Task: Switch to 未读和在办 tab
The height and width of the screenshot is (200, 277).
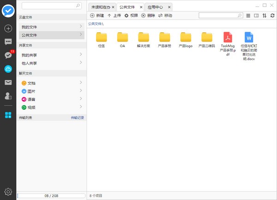Action: click(99, 7)
